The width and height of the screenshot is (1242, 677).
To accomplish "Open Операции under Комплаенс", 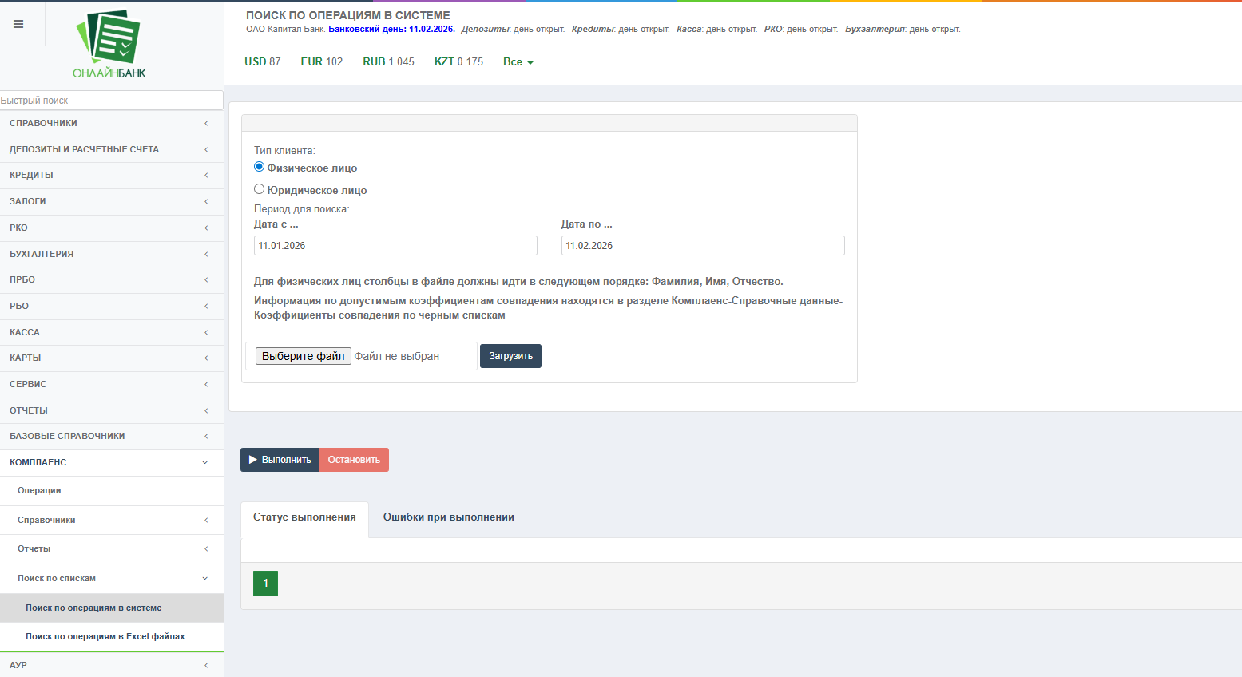I will [x=112, y=491].
